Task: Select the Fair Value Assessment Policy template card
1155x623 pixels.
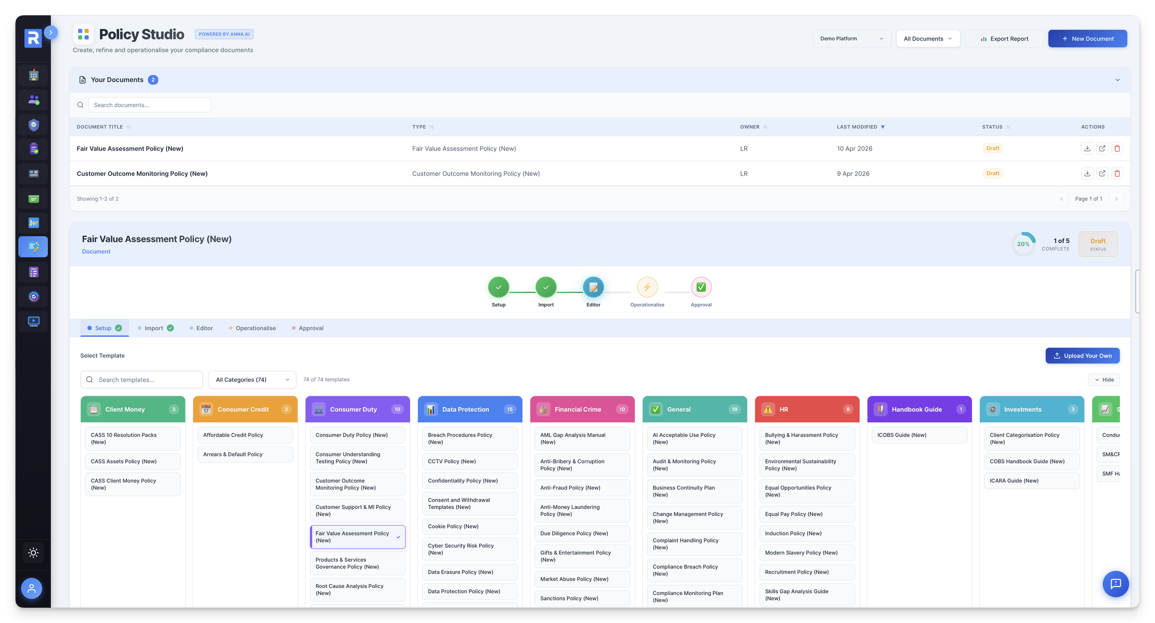Action: (x=357, y=537)
